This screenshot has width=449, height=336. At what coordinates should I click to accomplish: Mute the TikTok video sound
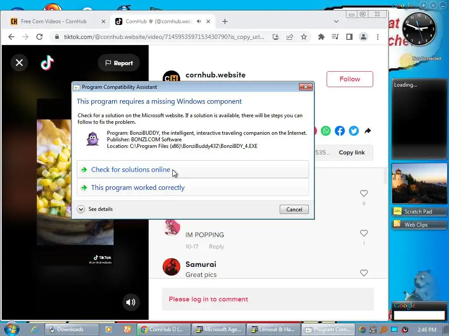coord(131,302)
